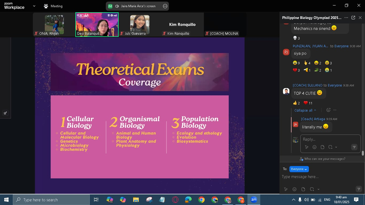This screenshot has height=205, width=365.
Task: Open screen share options ellipsis menu
Action: (x=165, y=6)
